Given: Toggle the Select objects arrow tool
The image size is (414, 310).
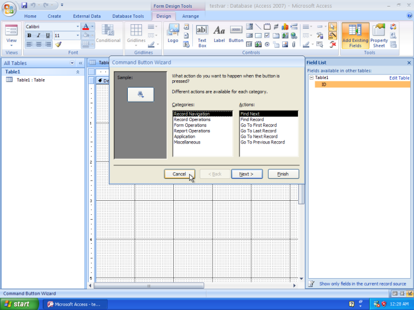Looking at the screenshot, I should (332, 27).
